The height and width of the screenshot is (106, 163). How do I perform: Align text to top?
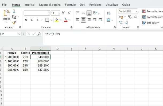[x=78, y=13]
